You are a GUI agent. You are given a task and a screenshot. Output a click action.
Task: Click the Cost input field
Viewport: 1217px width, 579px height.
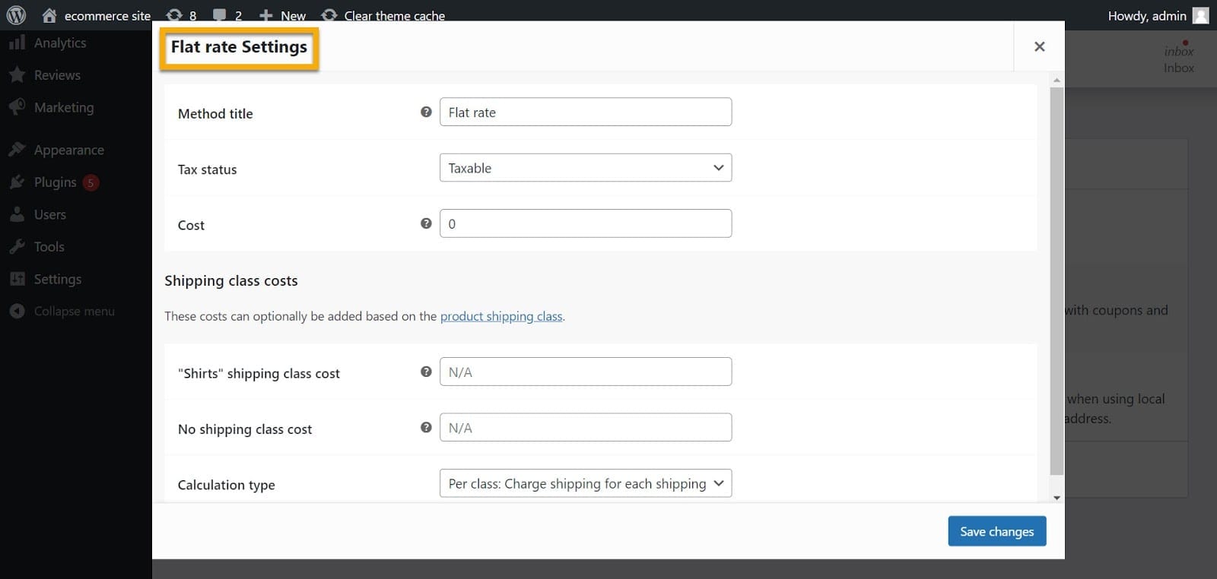[x=586, y=223]
